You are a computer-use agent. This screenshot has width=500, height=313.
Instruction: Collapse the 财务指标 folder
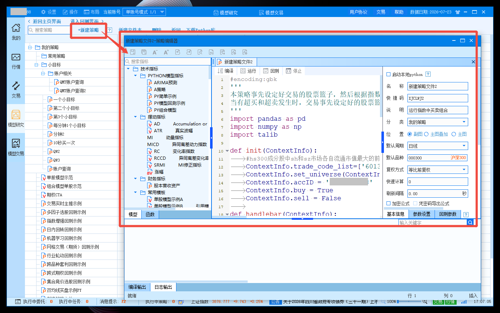pyautogui.click(x=135, y=179)
